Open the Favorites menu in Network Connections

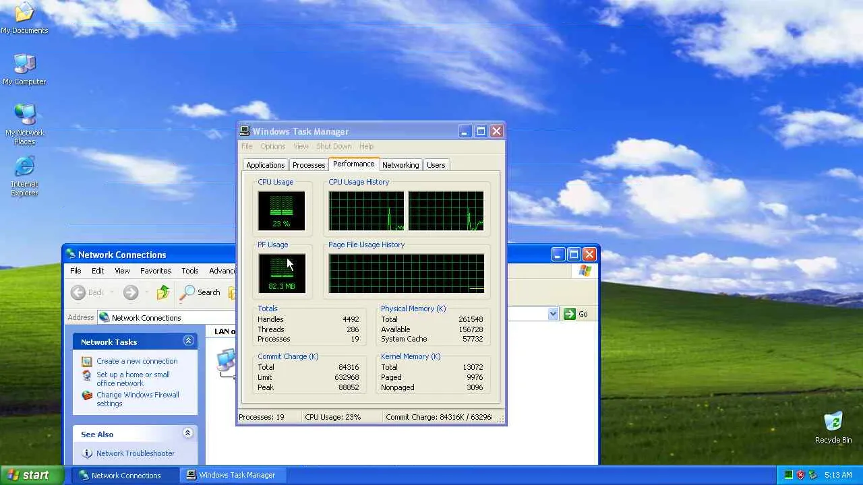(x=155, y=271)
